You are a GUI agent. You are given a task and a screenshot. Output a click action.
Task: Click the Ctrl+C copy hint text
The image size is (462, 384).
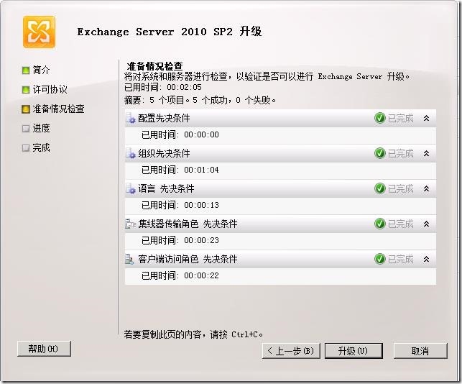point(193,334)
